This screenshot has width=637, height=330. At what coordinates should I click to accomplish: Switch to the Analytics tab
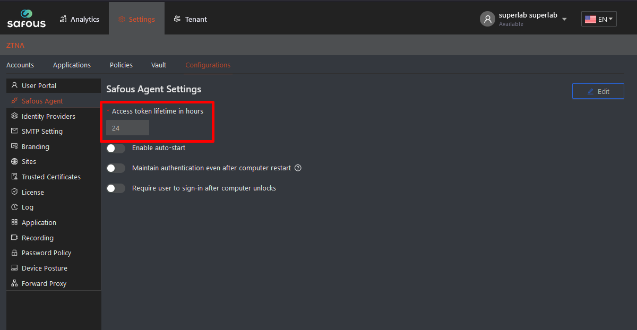(80, 19)
